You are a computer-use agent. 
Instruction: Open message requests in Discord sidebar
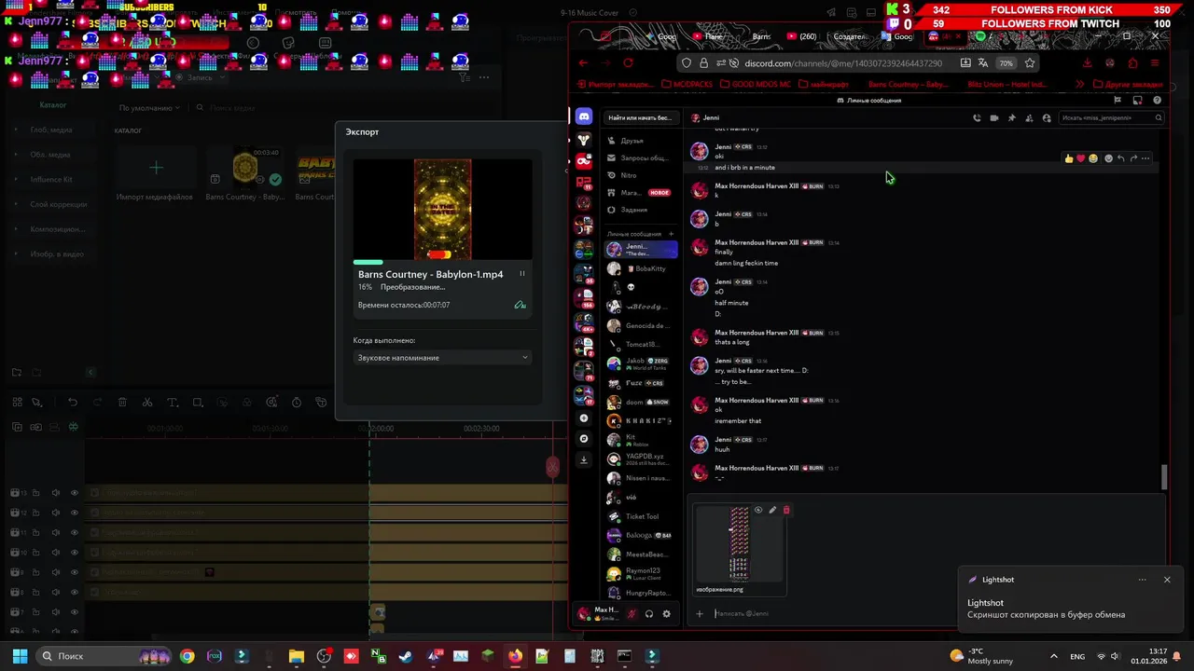tap(639, 158)
